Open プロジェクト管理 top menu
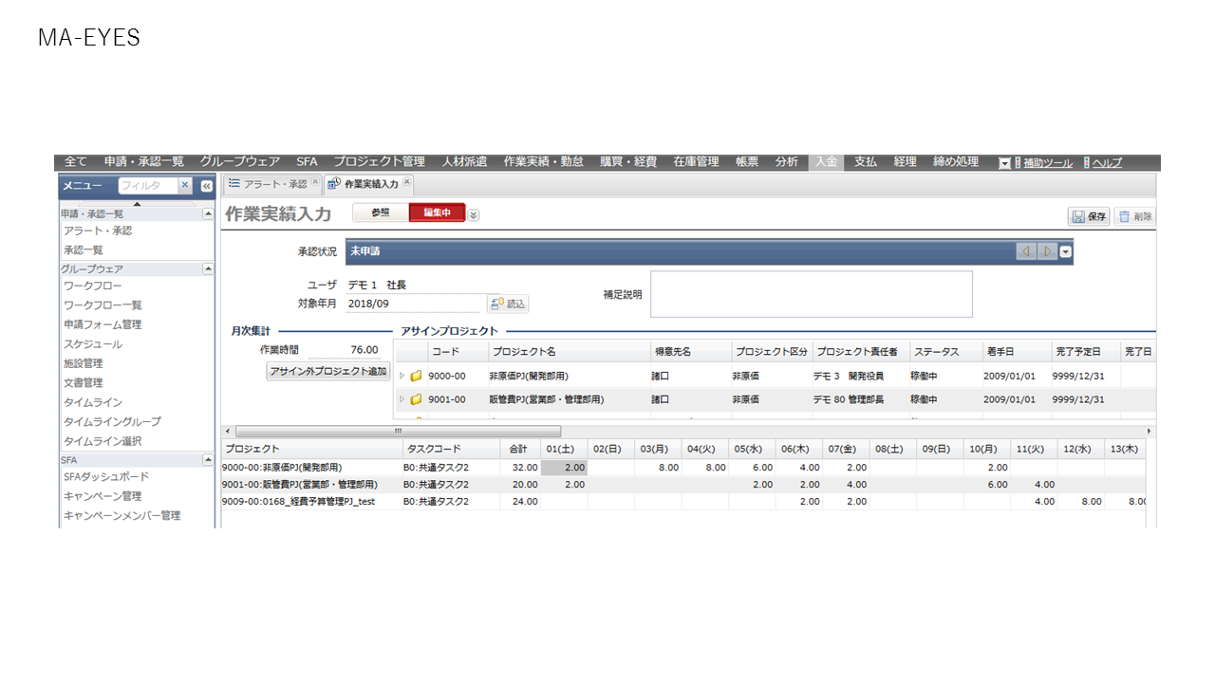Viewport: 1215px width, 683px height. point(379,162)
